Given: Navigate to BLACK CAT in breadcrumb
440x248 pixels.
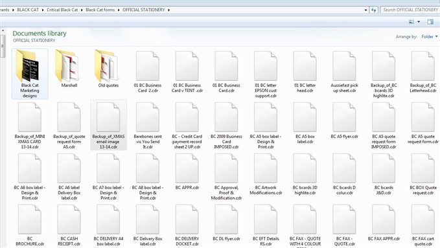Looking at the screenshot, I should [28, 10].
